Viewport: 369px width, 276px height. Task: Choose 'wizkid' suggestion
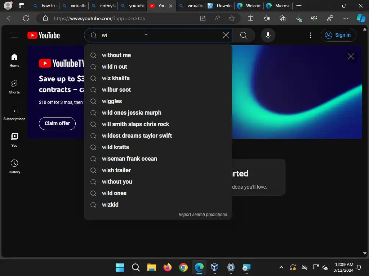pos(158,204)
